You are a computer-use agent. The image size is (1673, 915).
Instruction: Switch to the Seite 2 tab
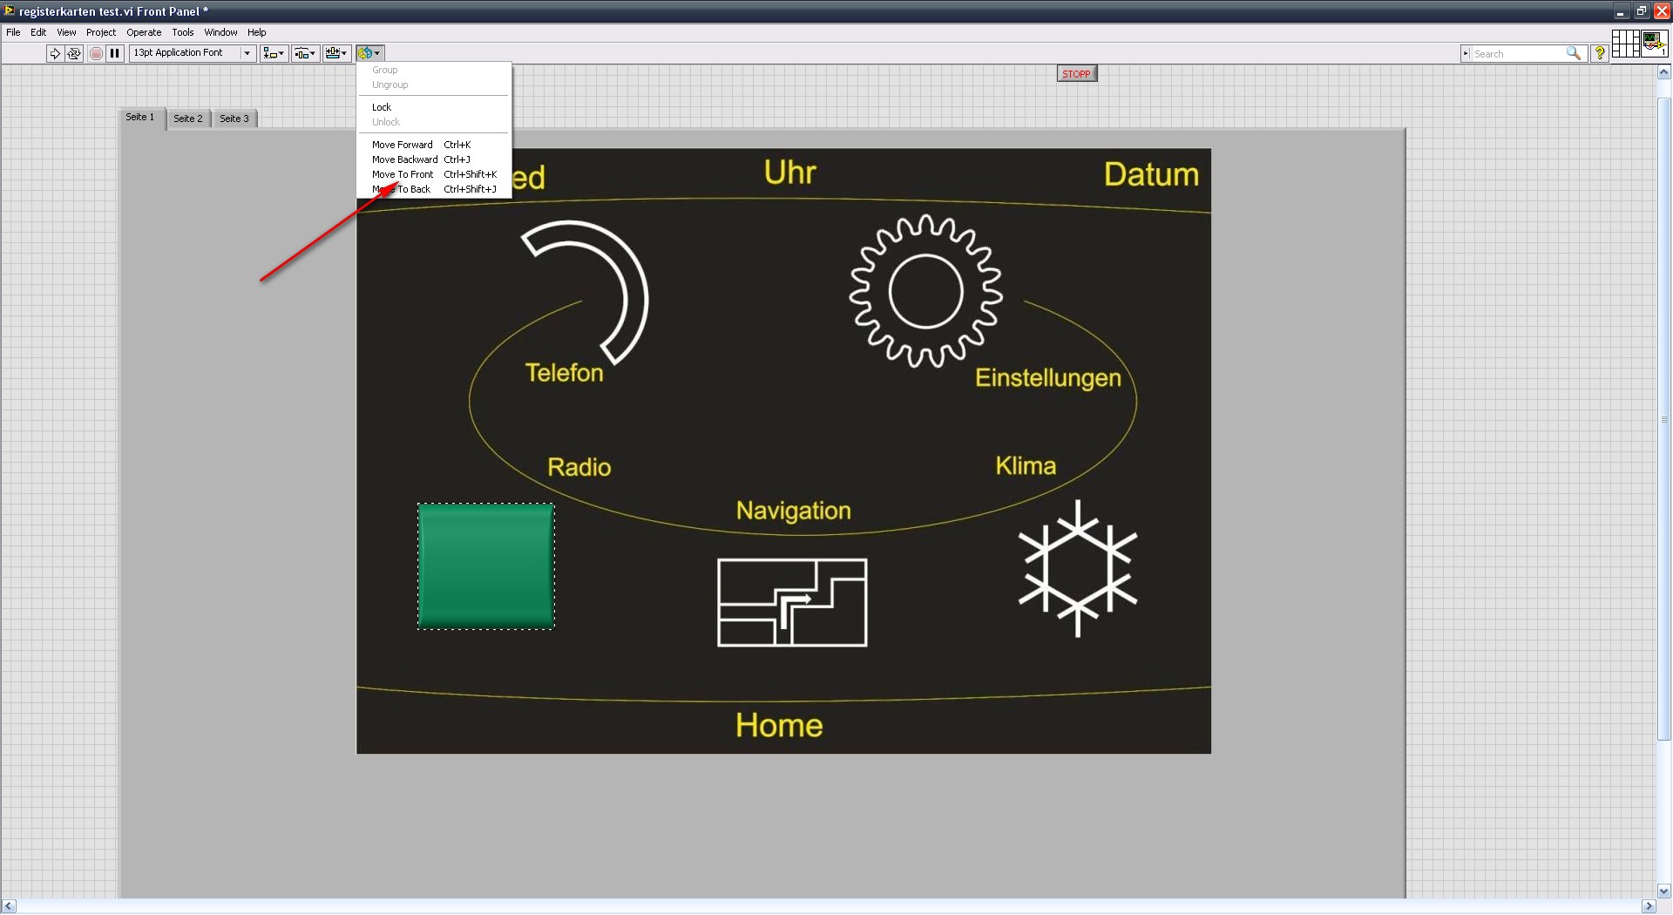(x=187, y=119)
